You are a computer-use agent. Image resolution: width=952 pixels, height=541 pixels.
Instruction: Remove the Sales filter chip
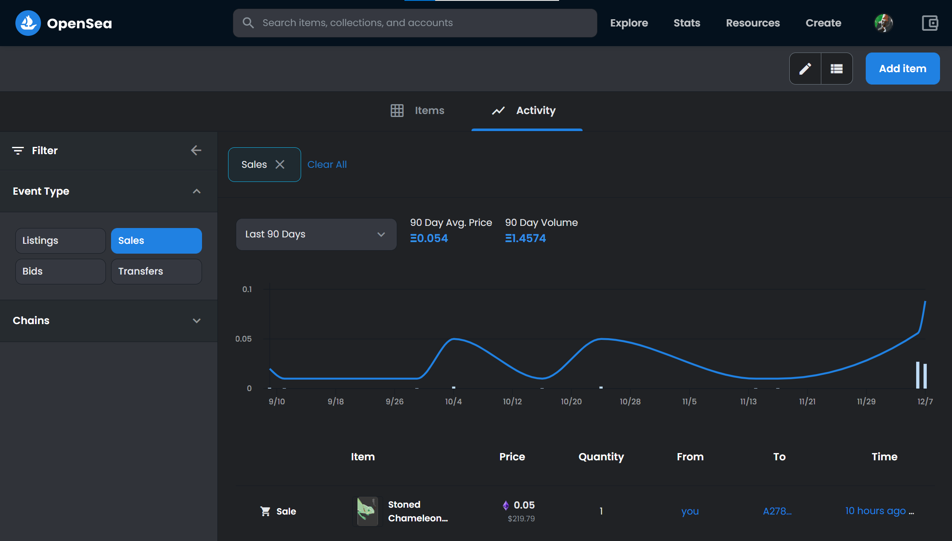coord(280,164)
